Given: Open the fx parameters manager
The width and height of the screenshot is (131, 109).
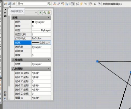Looking at the screenshot, I should coord(95,4).
